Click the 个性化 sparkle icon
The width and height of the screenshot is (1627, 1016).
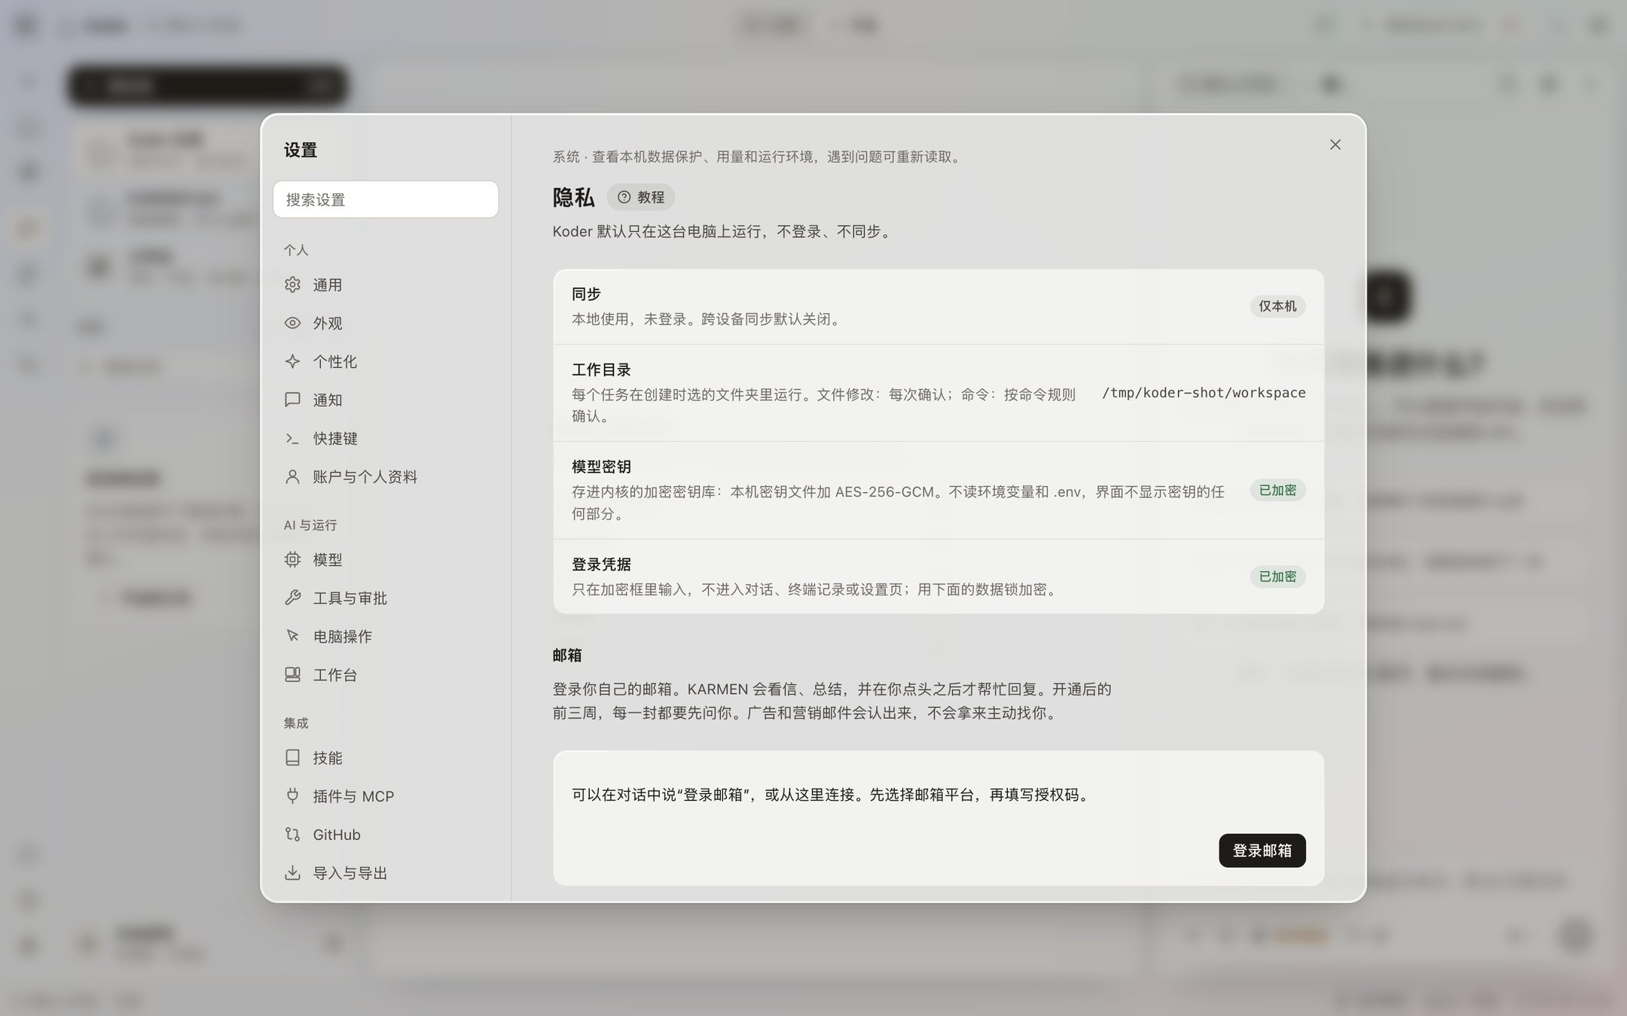[x=292, y=361]
